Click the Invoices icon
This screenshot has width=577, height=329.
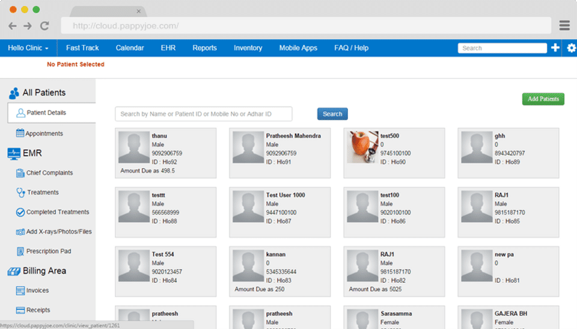pyautogui.click(x=20, y=291)
